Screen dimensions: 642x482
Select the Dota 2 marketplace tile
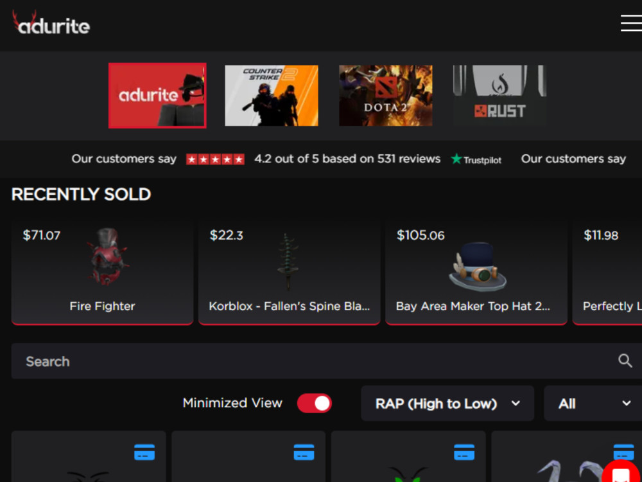[x=386, y=96]
